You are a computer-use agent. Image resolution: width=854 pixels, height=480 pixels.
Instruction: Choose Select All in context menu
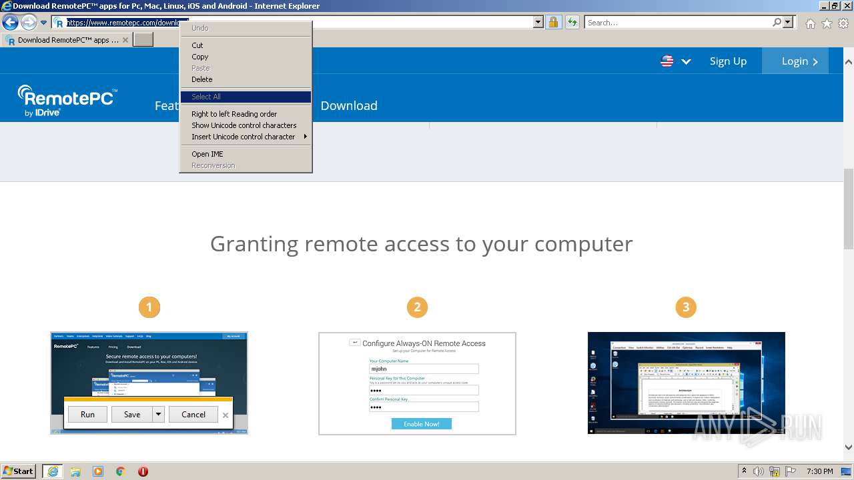point(246,97)
